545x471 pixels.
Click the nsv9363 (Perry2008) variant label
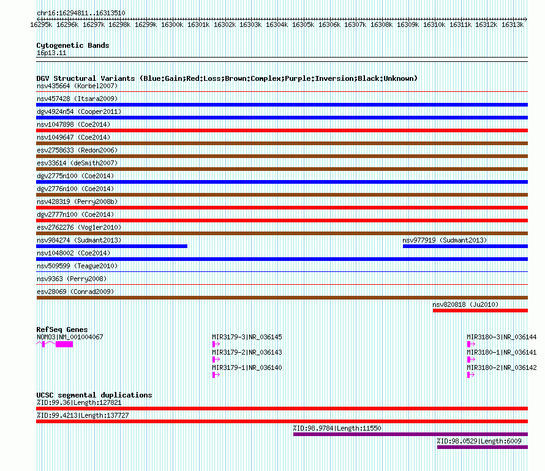click(72, 279)
